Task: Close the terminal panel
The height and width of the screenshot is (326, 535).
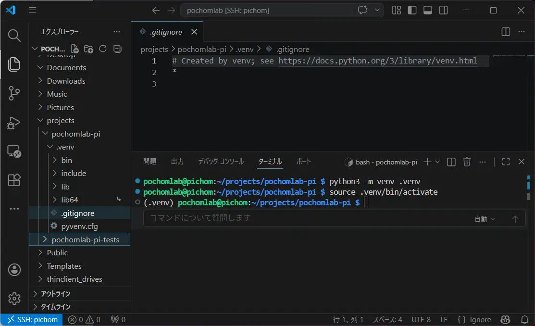Action: click(x=522, y=162)
